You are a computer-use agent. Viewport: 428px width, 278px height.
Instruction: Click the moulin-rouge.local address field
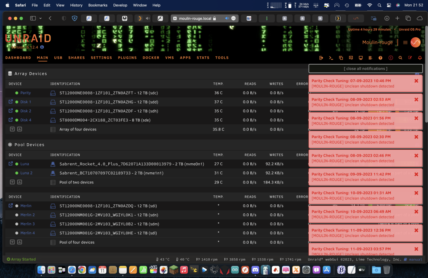[x=205, y=18]
